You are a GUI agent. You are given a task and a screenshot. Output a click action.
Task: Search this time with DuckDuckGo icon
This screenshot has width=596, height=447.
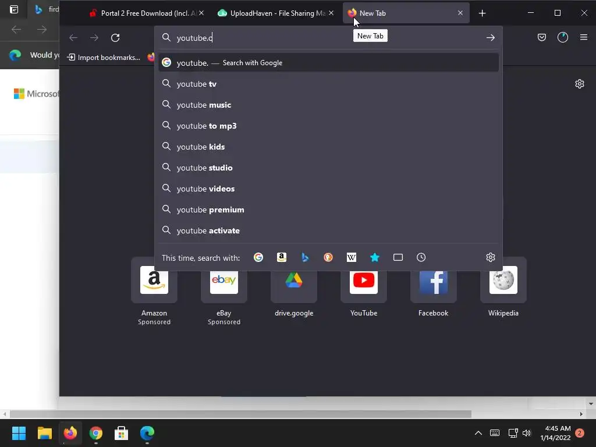[328, 257]
